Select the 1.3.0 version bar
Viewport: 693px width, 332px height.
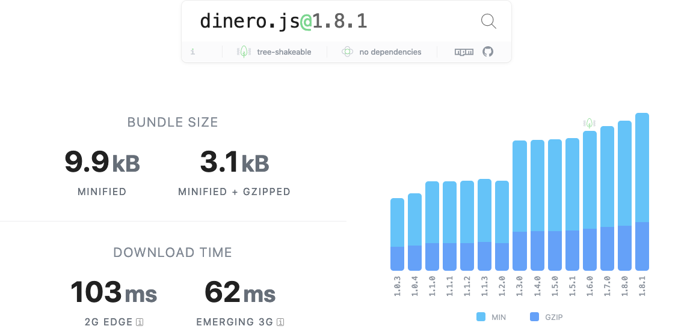(x=520, y=205)
